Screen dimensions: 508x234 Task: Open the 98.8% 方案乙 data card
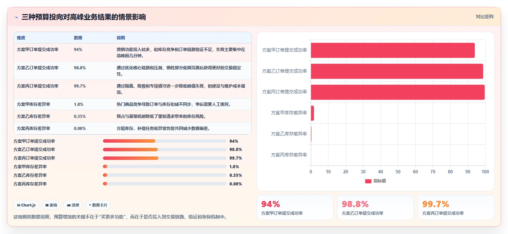(375, 207)
